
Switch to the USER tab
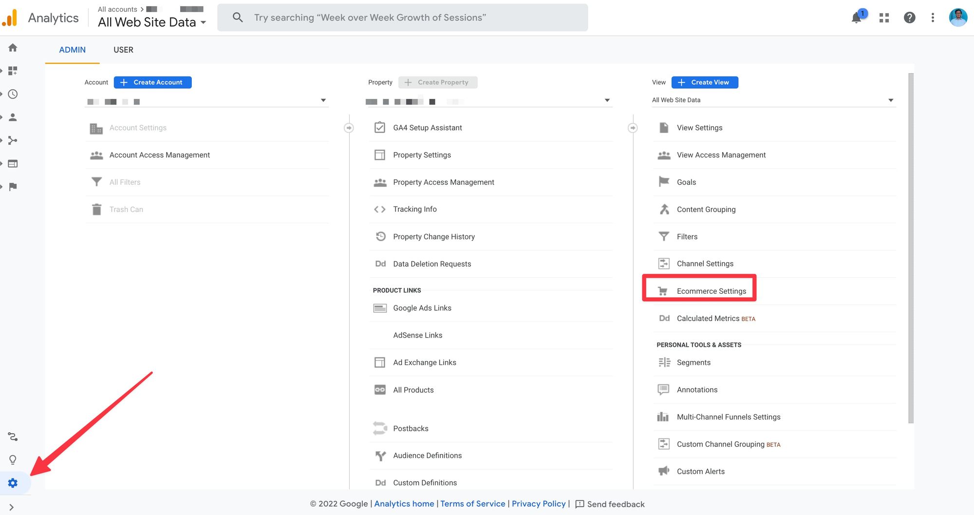pyautogui.click(x=123, y=50)
